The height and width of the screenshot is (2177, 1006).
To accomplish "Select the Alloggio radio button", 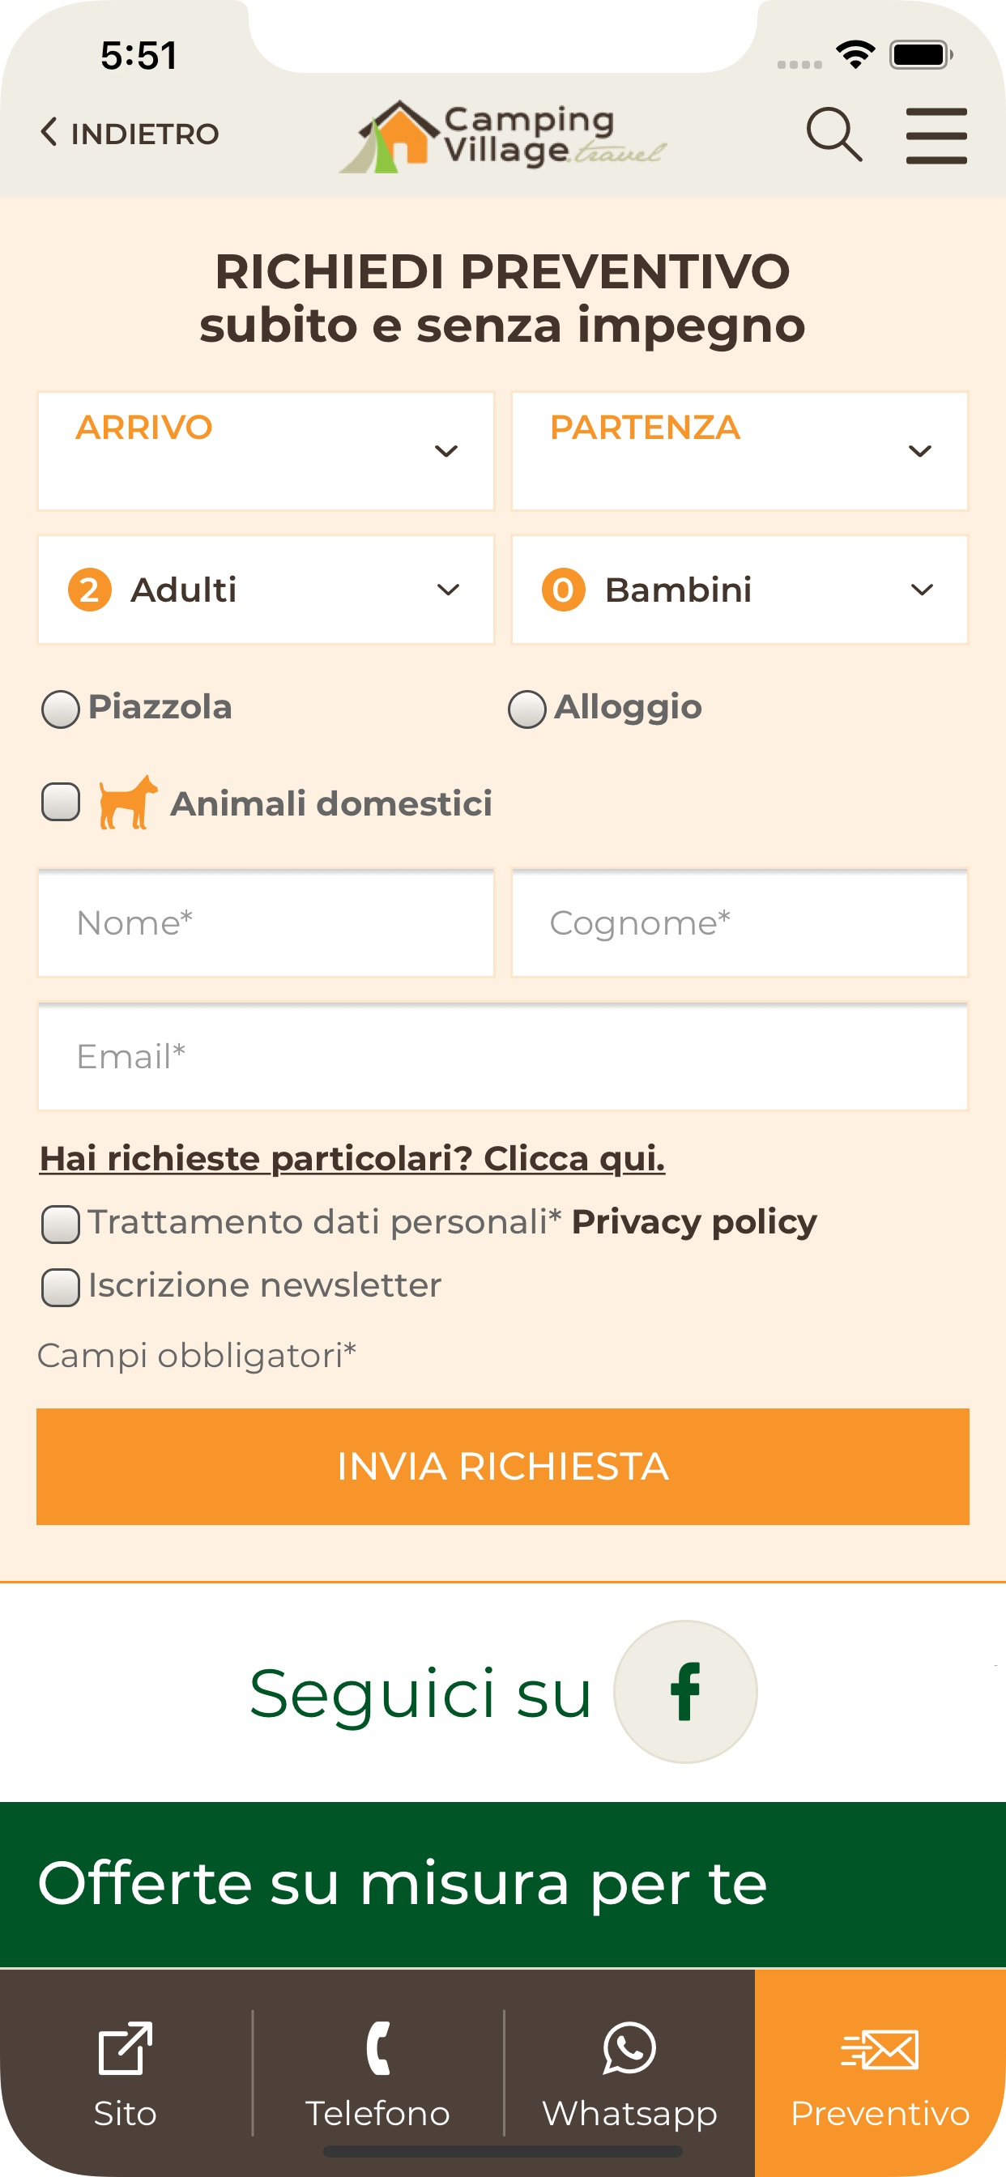I will pos(526,709).
